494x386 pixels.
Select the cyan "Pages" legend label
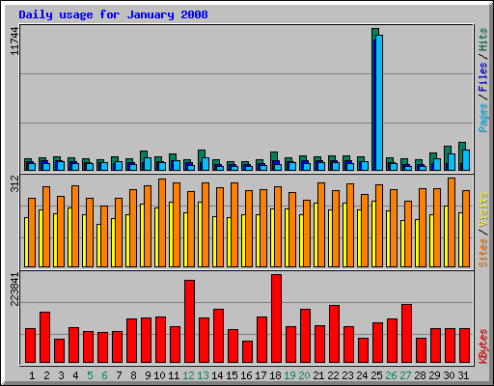(x=483, y=118)
